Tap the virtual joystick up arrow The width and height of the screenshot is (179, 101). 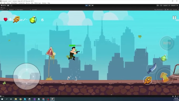27,69
